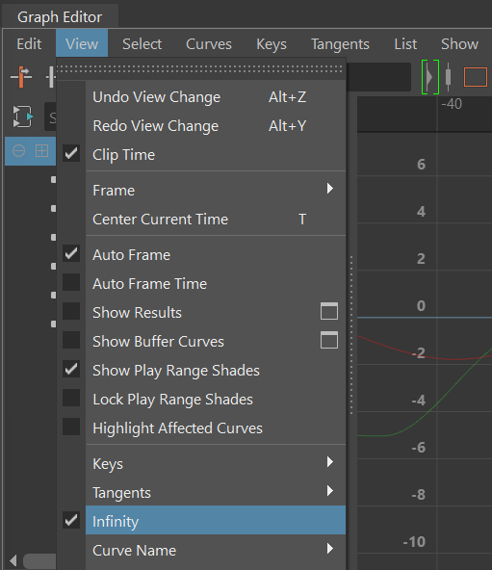Open the Curves menu
This screenshot has width=492, height=570.
pos(209,44)
